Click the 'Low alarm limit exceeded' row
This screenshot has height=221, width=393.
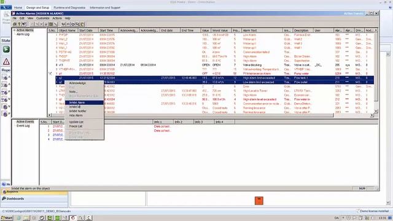tap(214, 82)
